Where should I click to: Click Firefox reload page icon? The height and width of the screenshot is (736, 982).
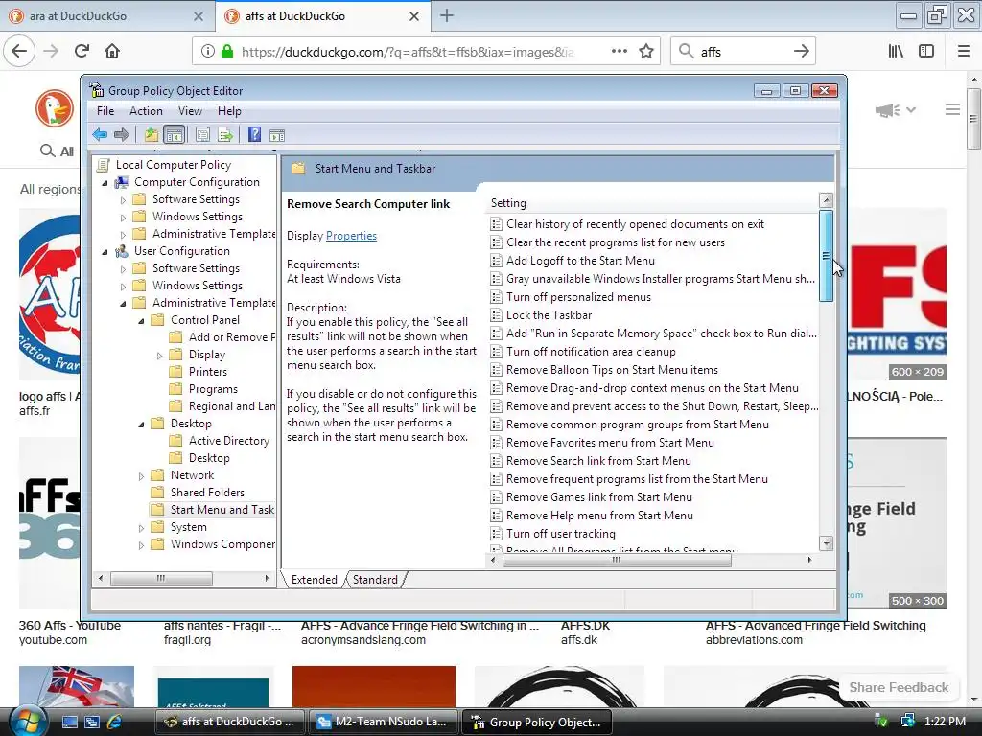pyautogui.click(x=82, y=51)
